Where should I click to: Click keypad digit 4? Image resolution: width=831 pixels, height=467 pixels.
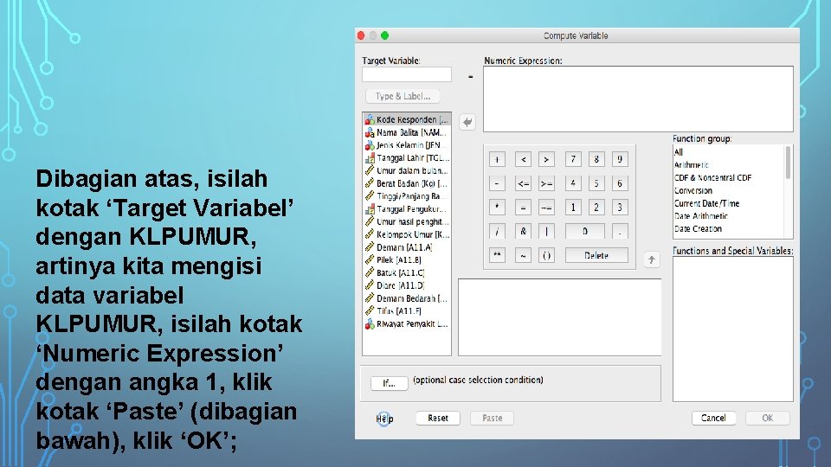(x=573, y=183)
